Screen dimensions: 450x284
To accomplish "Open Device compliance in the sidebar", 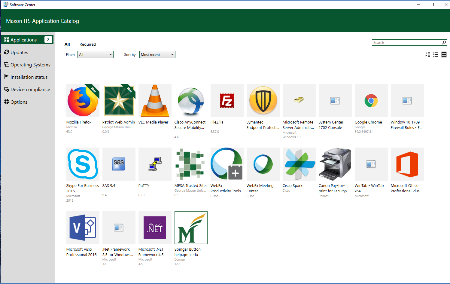I will [30, 89].
